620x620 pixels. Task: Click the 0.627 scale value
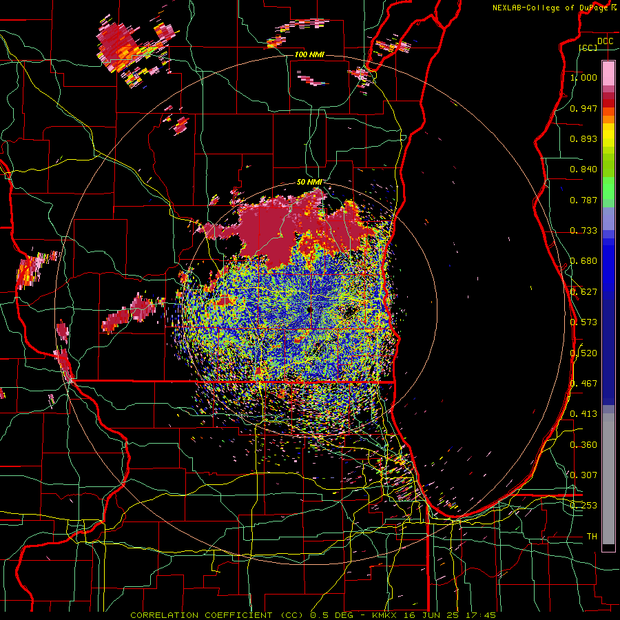click(x=583, y=292)
